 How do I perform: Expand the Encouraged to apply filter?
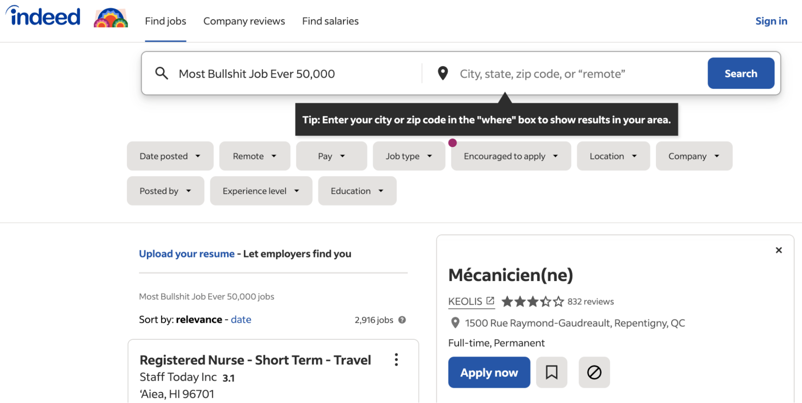[510, 156]
